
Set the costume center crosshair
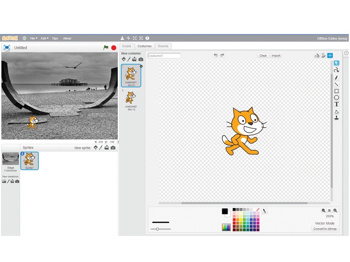point(330,55)
